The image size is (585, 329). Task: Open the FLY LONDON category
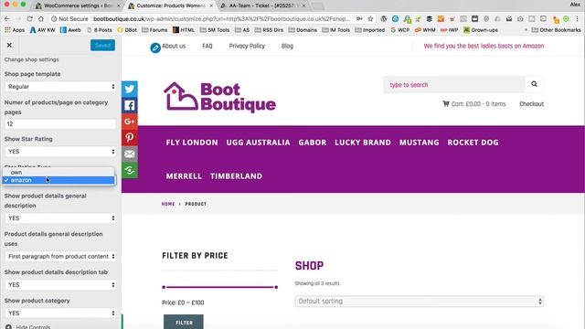click(x=192, y=143)
